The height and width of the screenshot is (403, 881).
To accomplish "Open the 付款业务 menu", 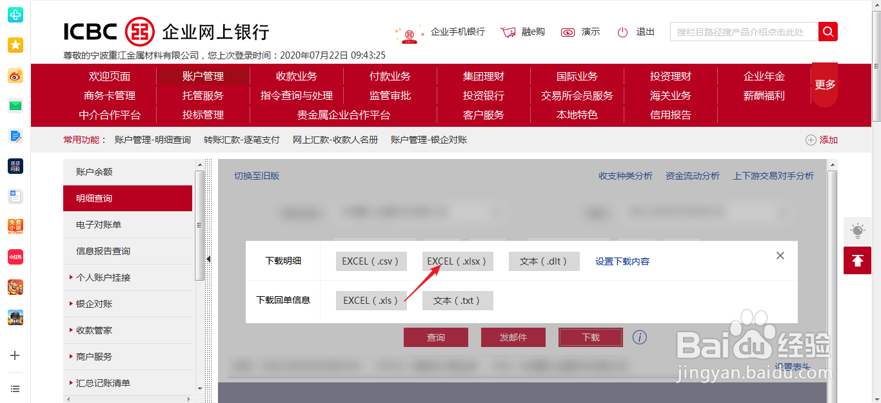I will [x=390, y=76].
